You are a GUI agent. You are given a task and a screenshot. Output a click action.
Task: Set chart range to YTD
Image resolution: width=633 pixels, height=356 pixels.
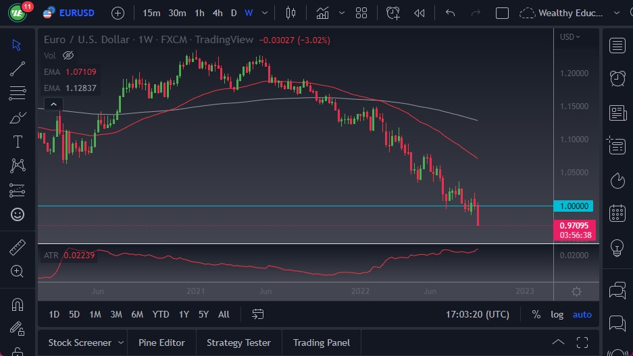coord(161,314)
